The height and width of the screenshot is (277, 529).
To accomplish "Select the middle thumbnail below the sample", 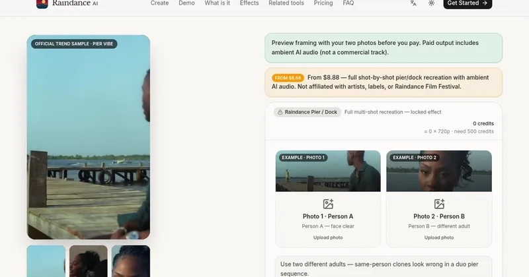I will click(x=89, y=261).
